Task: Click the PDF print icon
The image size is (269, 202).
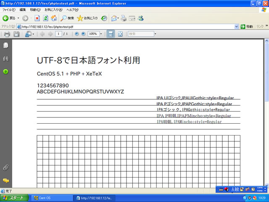Action: 7,34
